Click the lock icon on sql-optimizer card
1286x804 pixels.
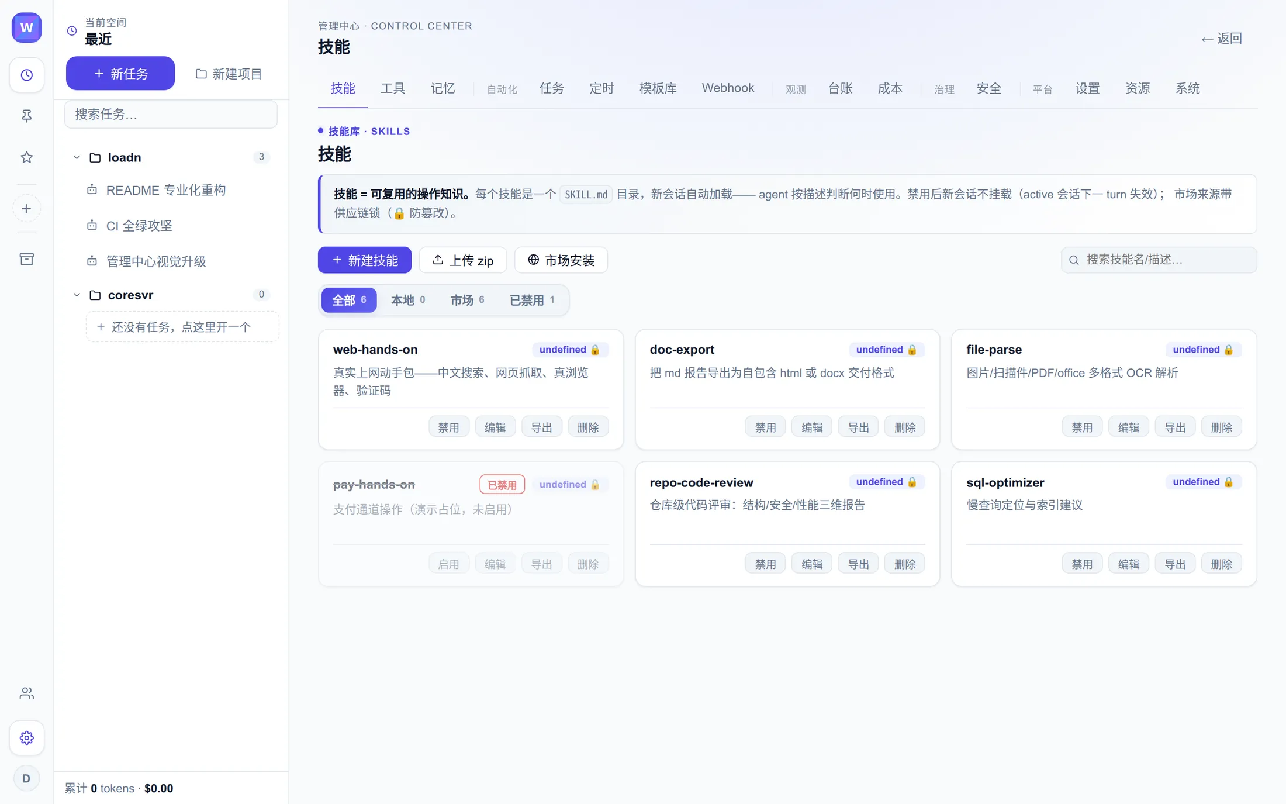[1229, 482]
